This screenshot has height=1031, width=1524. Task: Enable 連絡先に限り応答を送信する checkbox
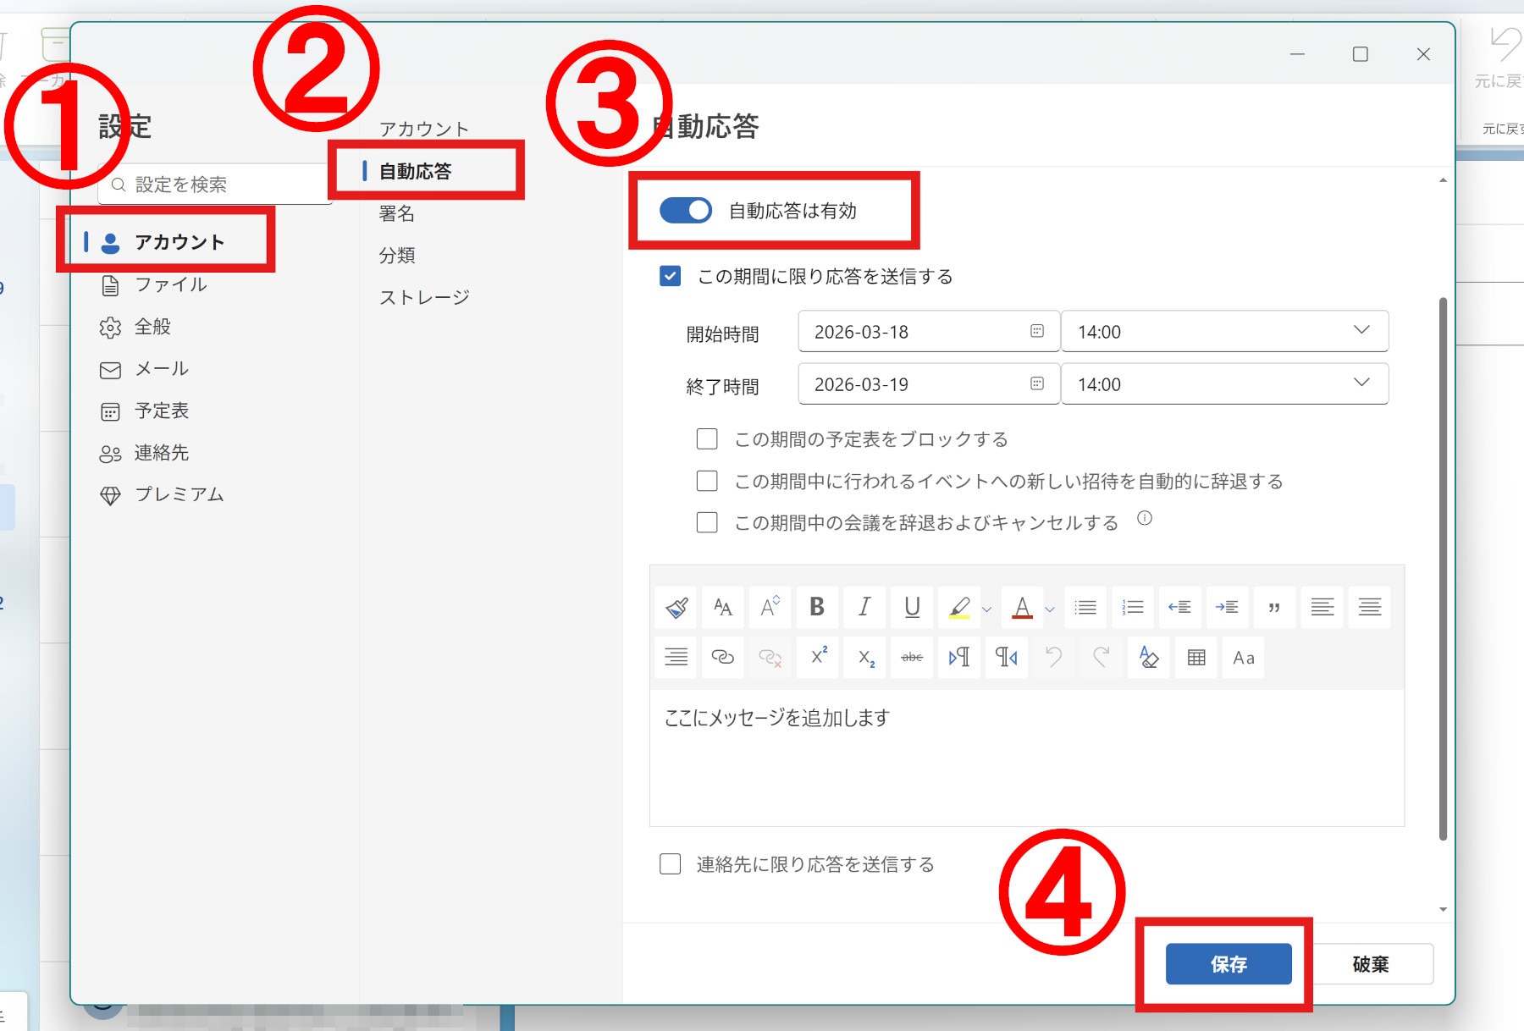[670, 864]
